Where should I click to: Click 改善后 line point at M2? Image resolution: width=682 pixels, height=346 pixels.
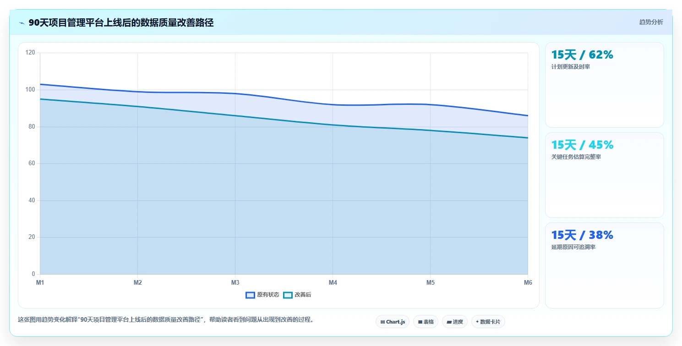click(x=138, y=107)
